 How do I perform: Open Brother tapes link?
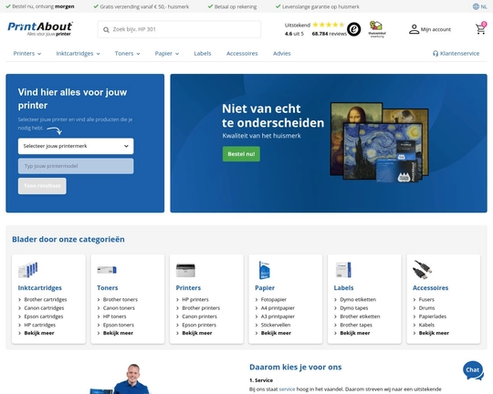click(x=356, y=325)
